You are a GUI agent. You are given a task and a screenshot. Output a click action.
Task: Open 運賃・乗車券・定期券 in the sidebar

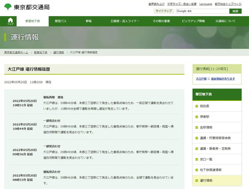pos(217,149)
